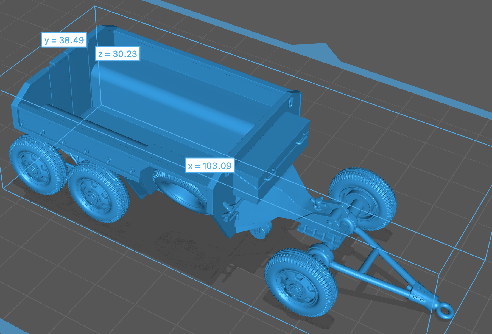Click the second rear wheel of the trailer
This screenshot has height=334, width=492.
click(x=98, y=193)
